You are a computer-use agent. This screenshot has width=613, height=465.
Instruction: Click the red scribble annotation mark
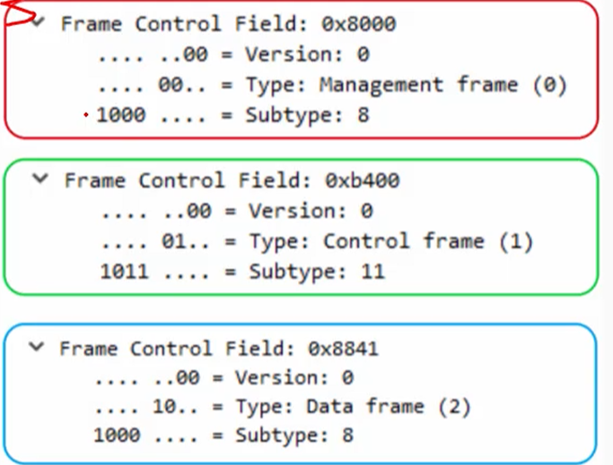(18, 12)
